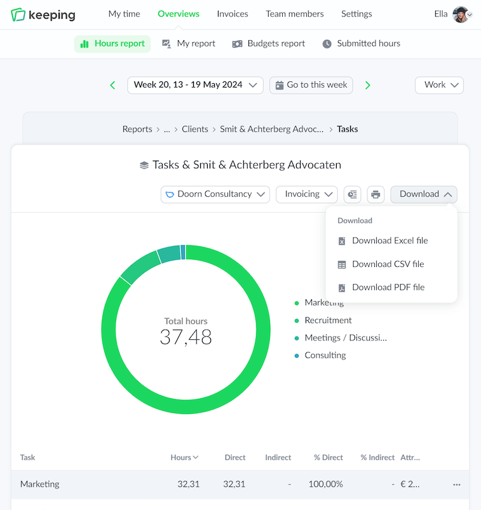This screenshot has height=510, width=481.
Task: Click the Ella username text
Action: 441,14
